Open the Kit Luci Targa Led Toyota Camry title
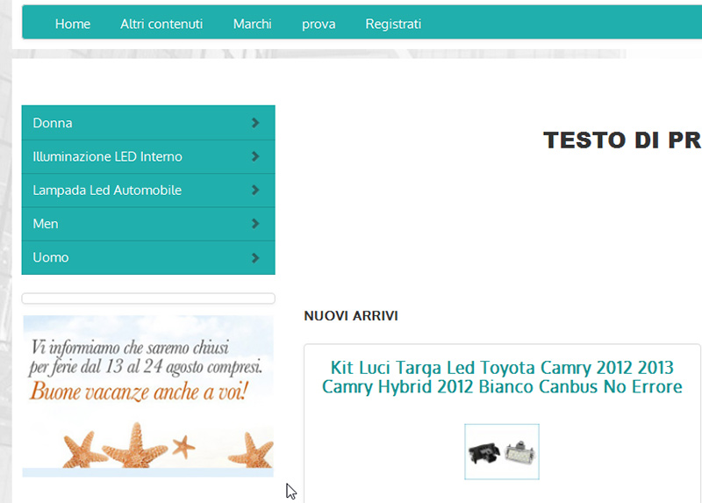Viewport: 702px width, 503px height. point(502,377)
